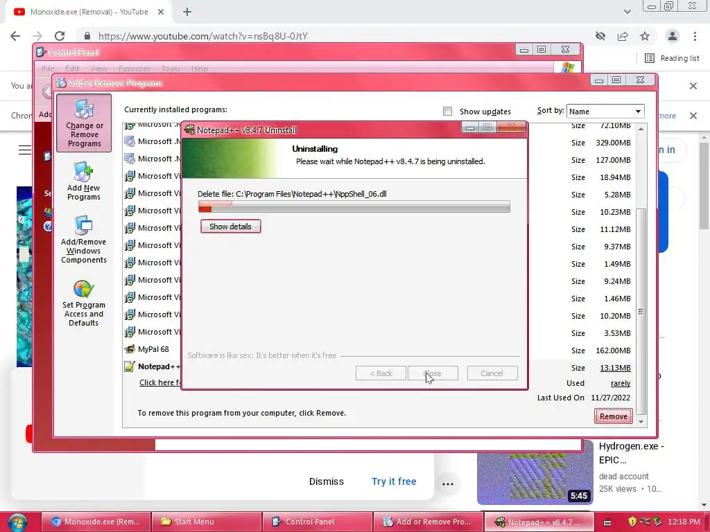The image size is (710, 532).
Task: Click the 13.13MB size value link
Action: [616, 368]
